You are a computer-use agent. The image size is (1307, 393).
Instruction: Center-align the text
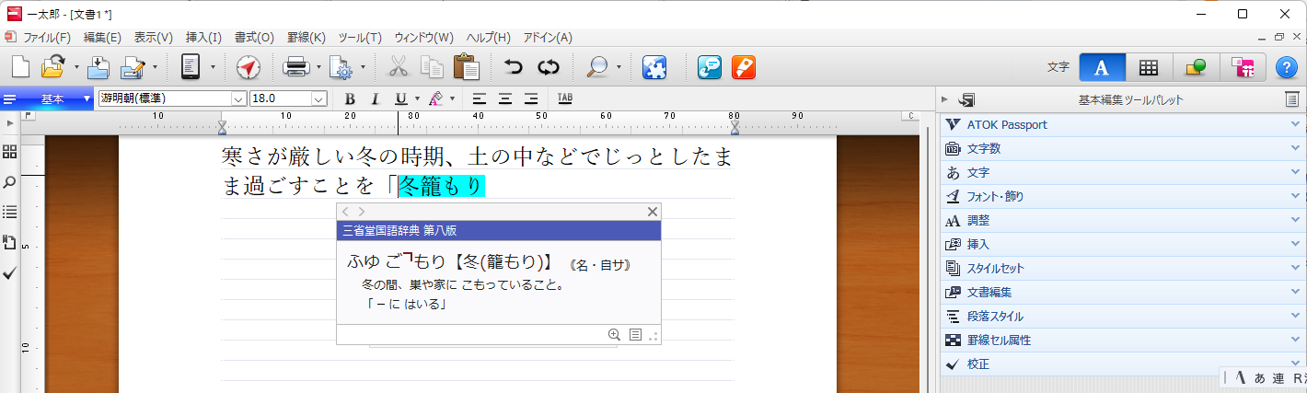pos(505,98)
